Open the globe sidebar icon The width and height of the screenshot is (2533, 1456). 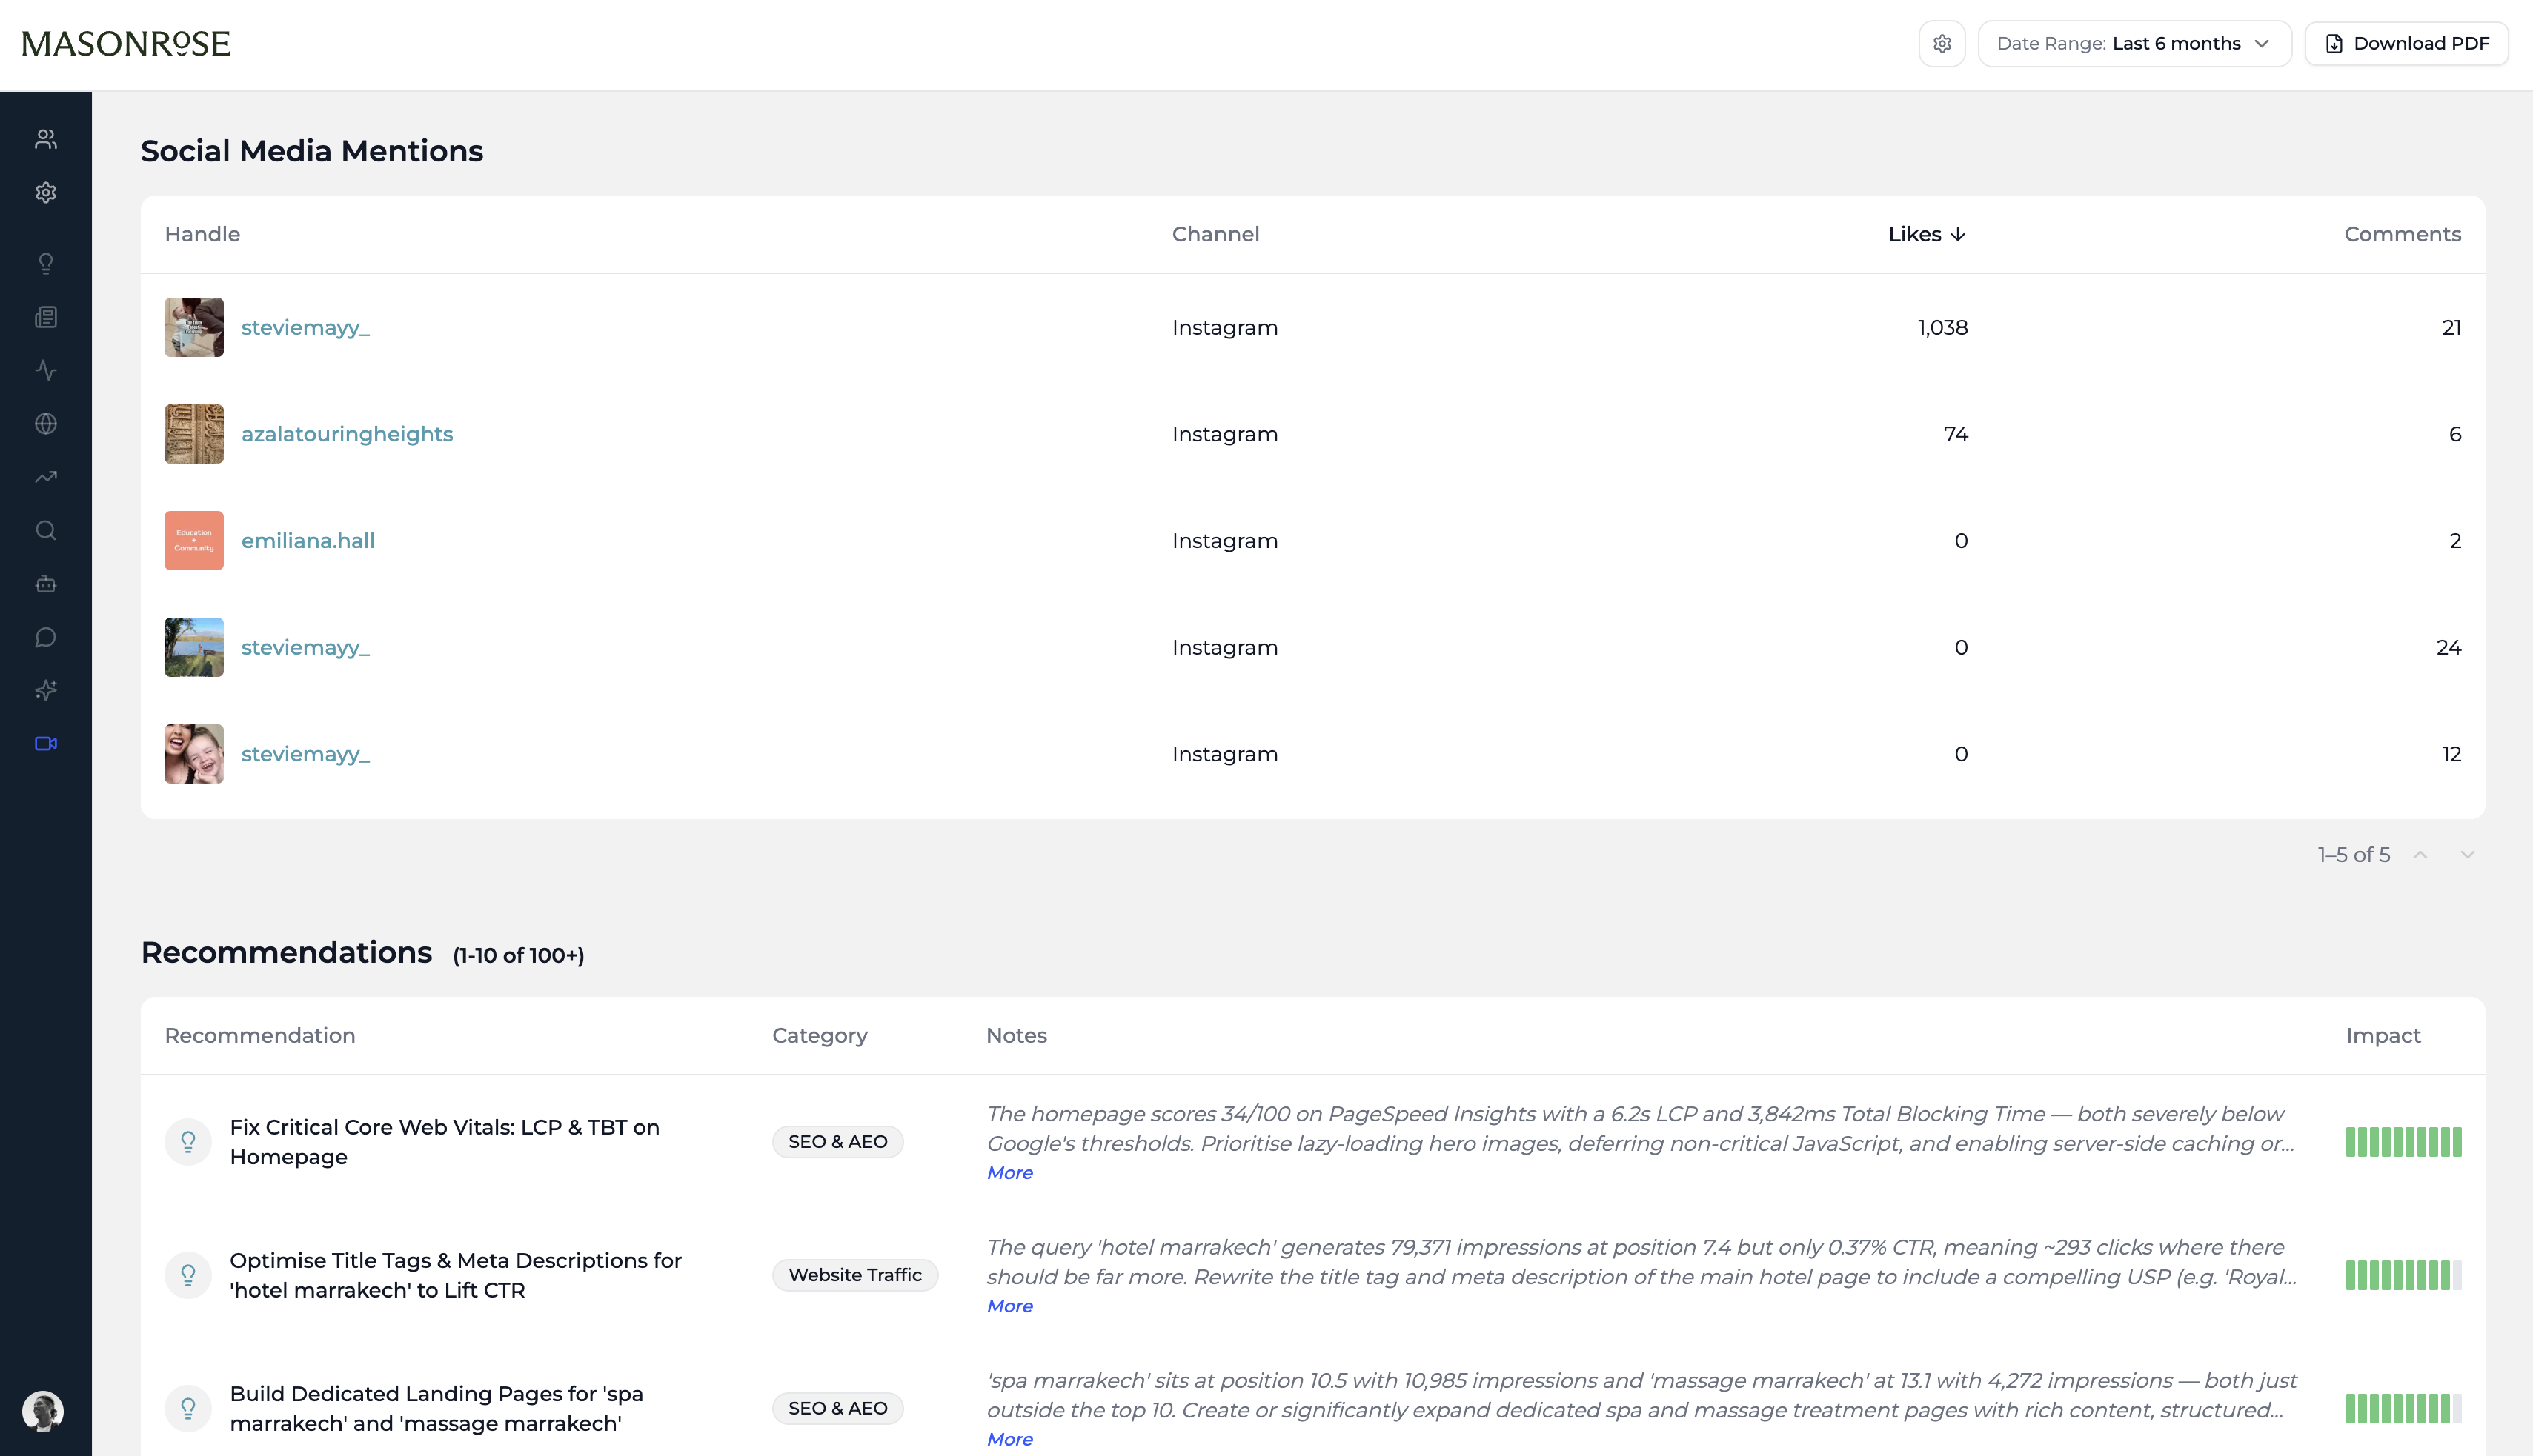click(x=46, y=424)
